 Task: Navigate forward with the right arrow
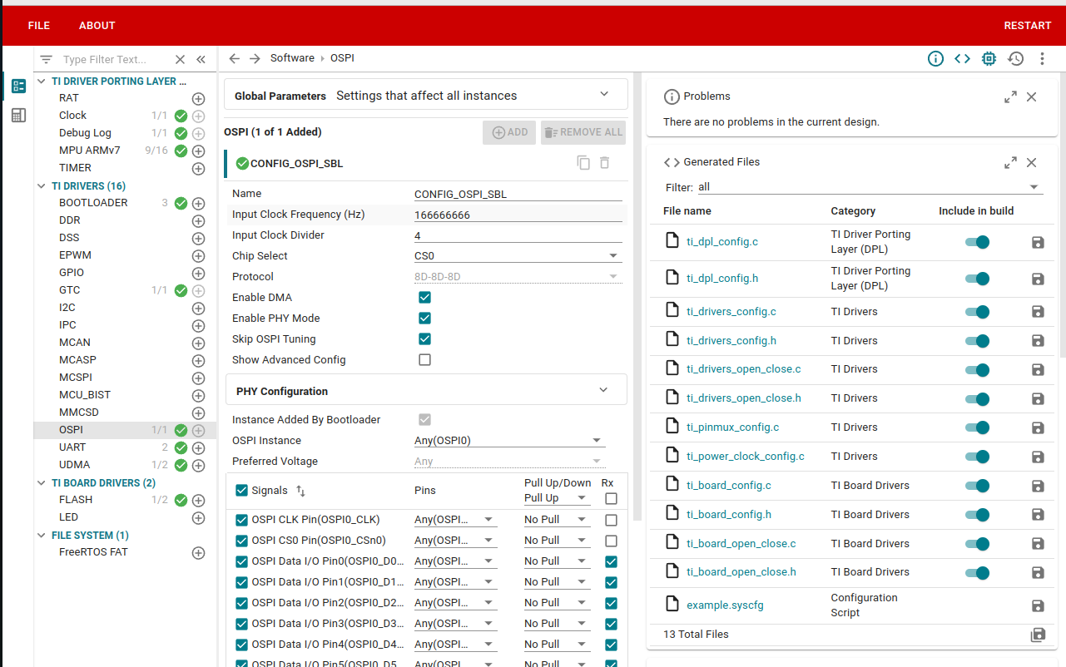point(255,58)
